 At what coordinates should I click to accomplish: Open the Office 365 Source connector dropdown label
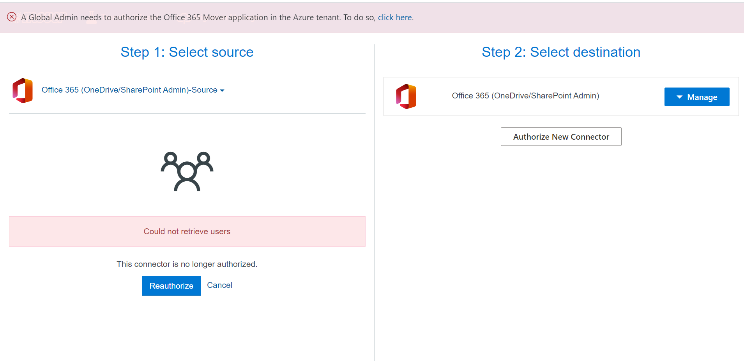point(129,90)
